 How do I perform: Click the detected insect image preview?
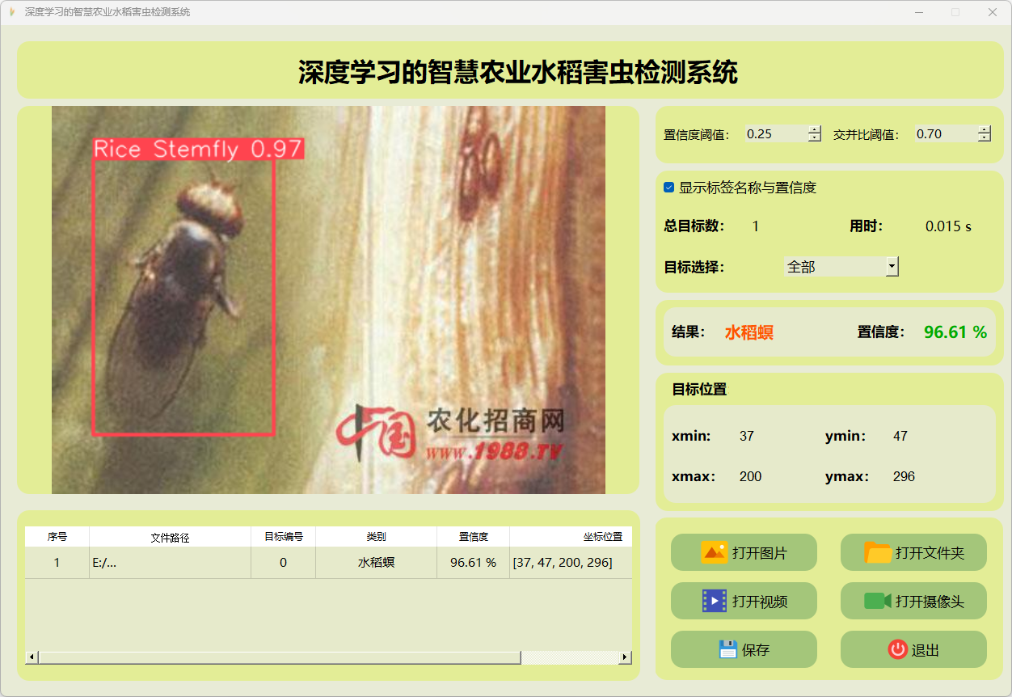pyautogui.click(x=328, y=300)
